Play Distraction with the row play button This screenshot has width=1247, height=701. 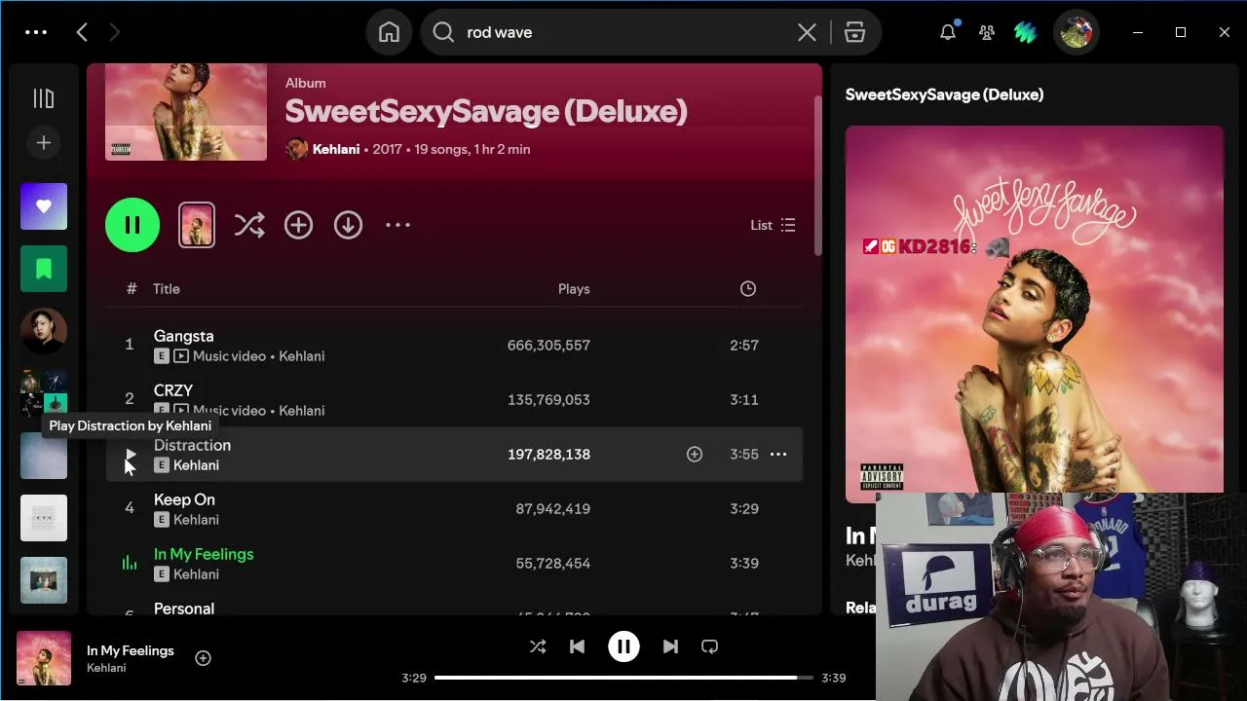(x=130, y=455)
